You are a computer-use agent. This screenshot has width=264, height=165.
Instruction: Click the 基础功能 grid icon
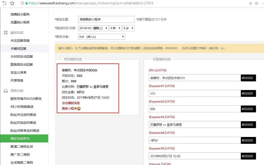[6, 33]
